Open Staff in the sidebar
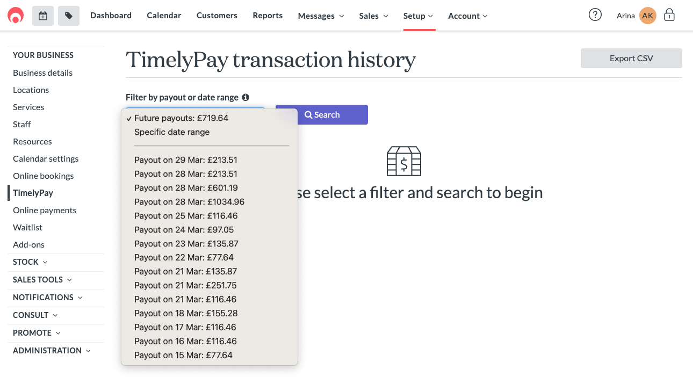Viewport: 693px width, 384px height. 22,124
